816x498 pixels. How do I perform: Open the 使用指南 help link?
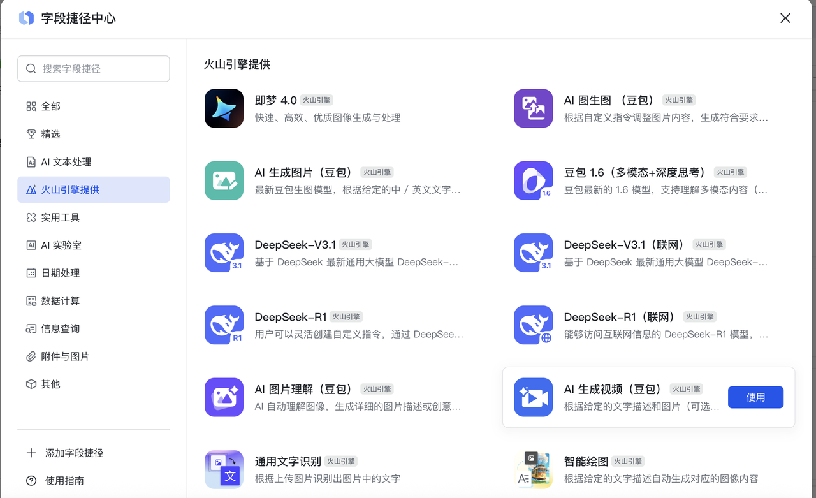click(x=64, y=481)
